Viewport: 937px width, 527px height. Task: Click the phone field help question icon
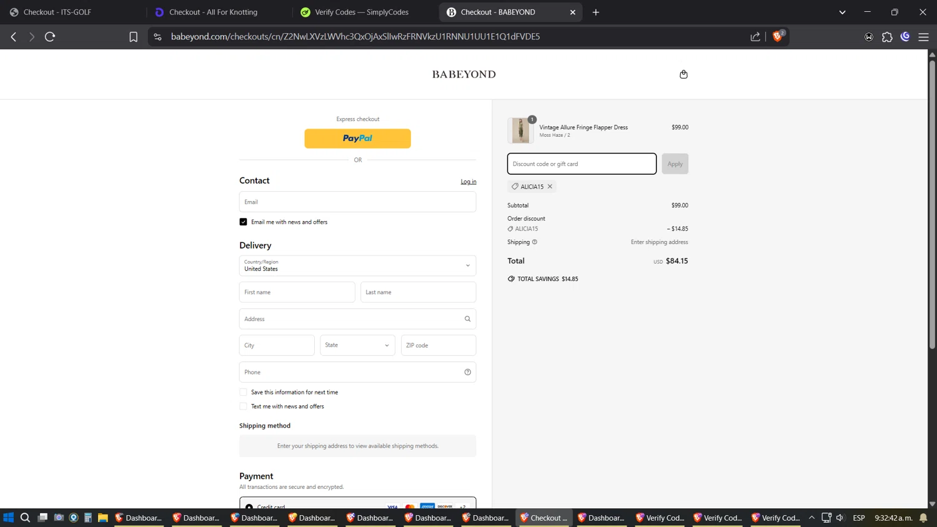467,372
